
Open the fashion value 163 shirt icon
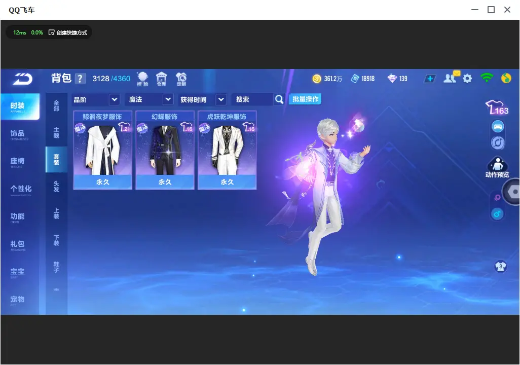point(497,107)
